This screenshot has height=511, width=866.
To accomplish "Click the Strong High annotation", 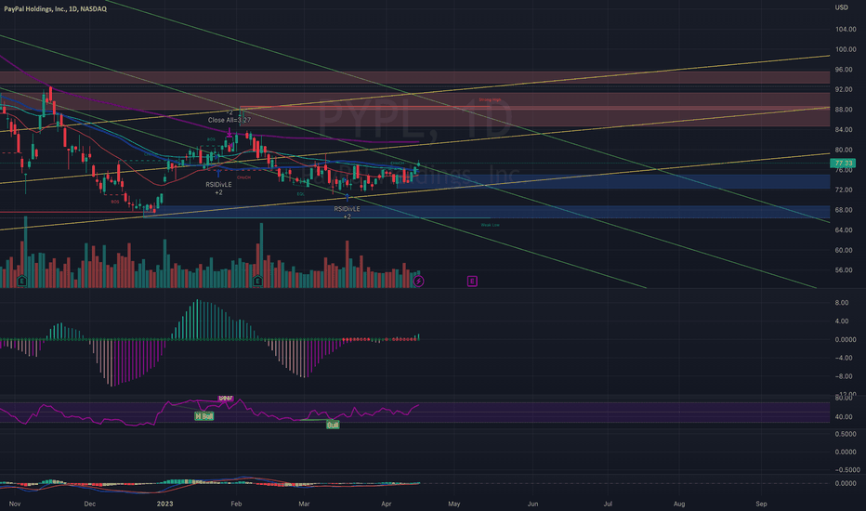I will [490, 99].
